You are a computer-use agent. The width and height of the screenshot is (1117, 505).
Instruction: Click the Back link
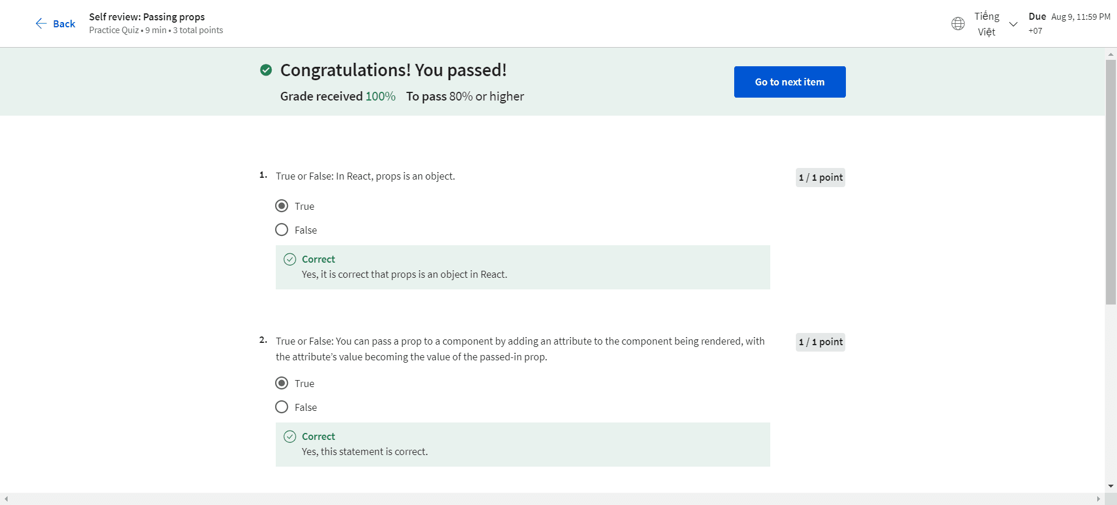[64, 24]
